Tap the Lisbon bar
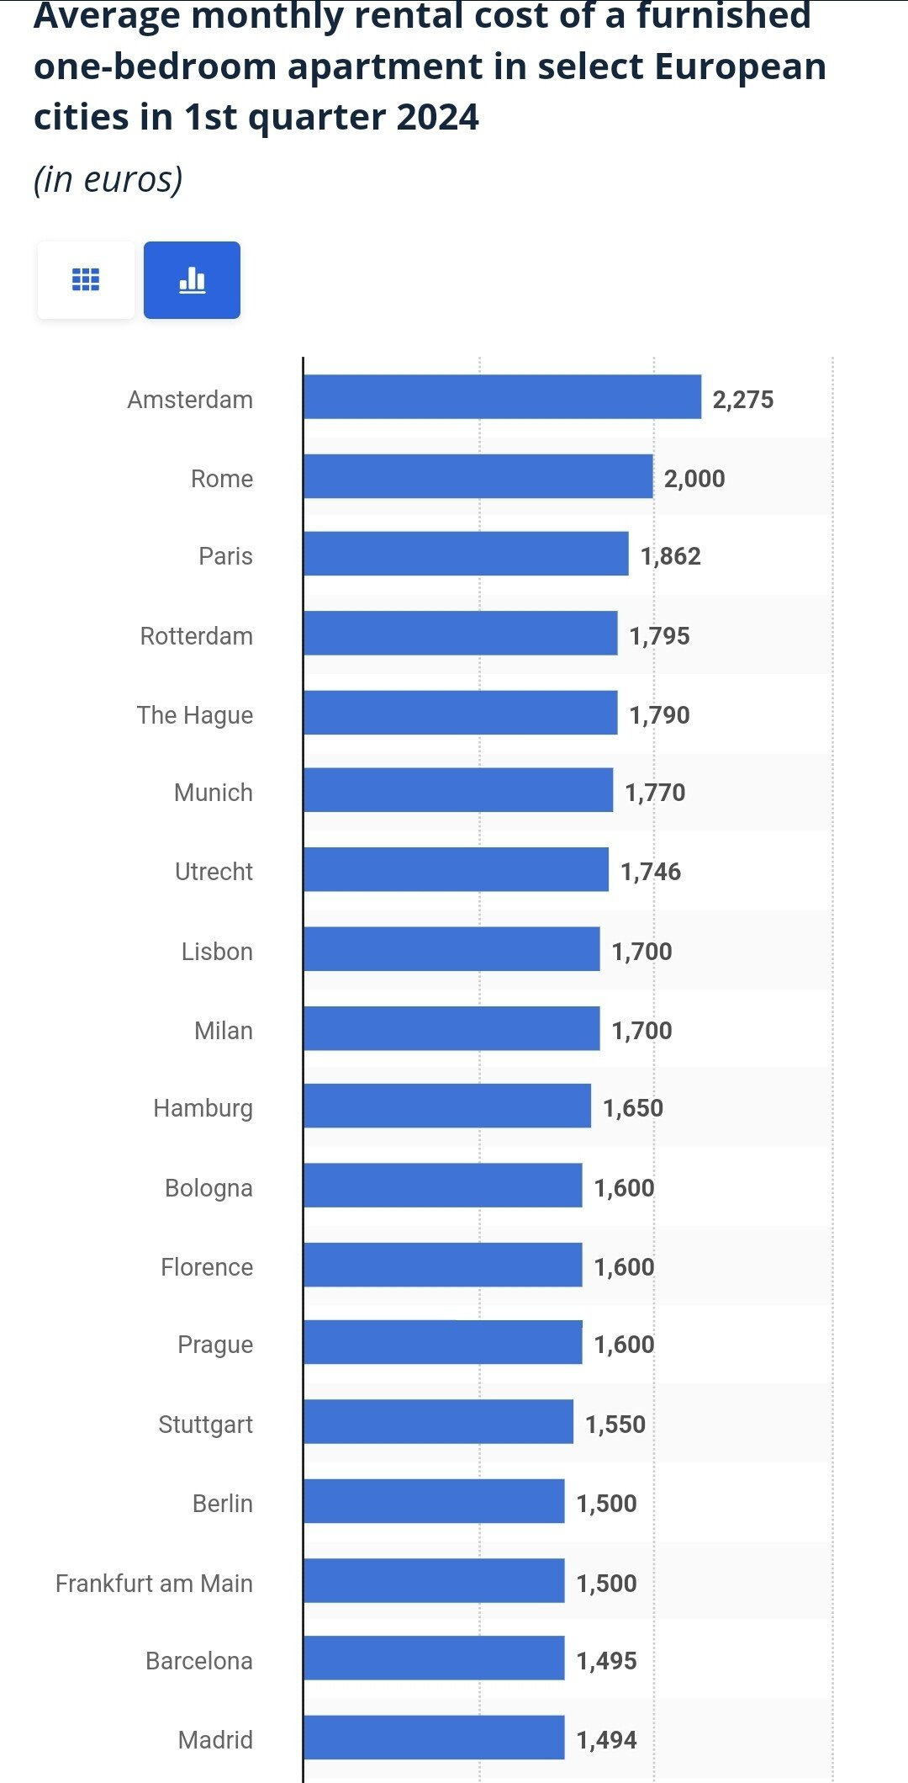 tap(451, 949)
